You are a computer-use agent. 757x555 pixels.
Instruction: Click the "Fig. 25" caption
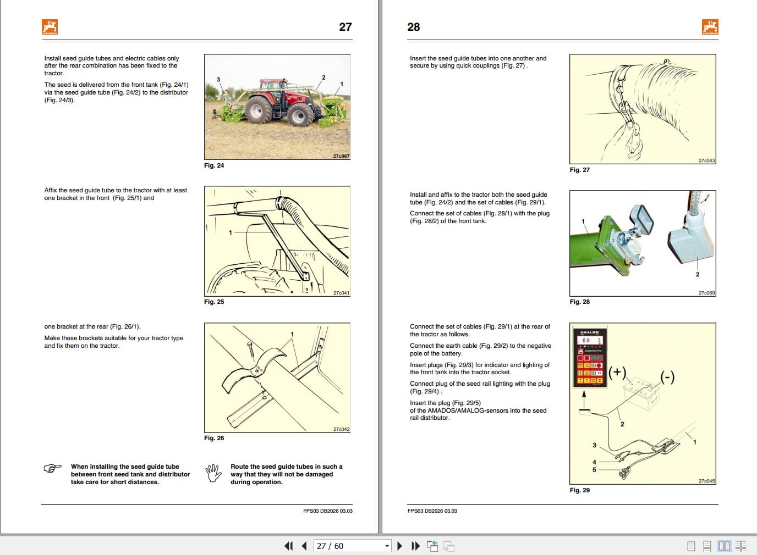coord(214,302)
